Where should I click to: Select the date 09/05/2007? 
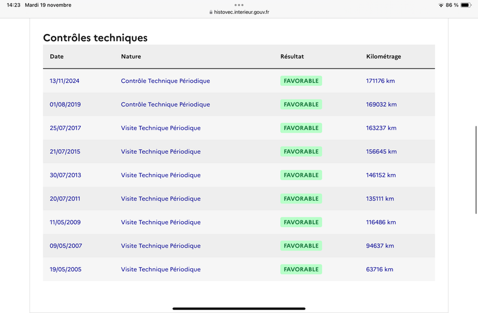coord(66,246)
